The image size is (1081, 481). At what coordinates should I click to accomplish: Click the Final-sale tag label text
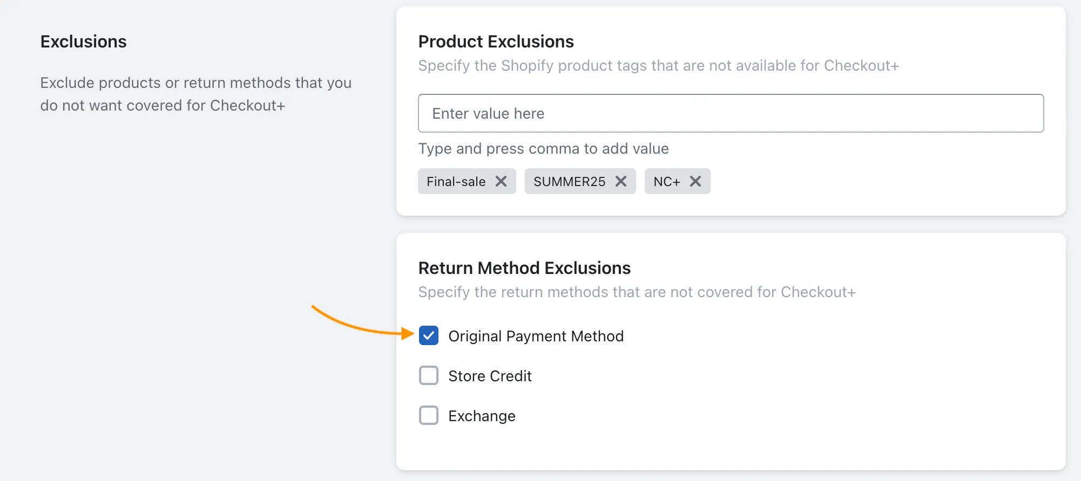coord(456,182)
